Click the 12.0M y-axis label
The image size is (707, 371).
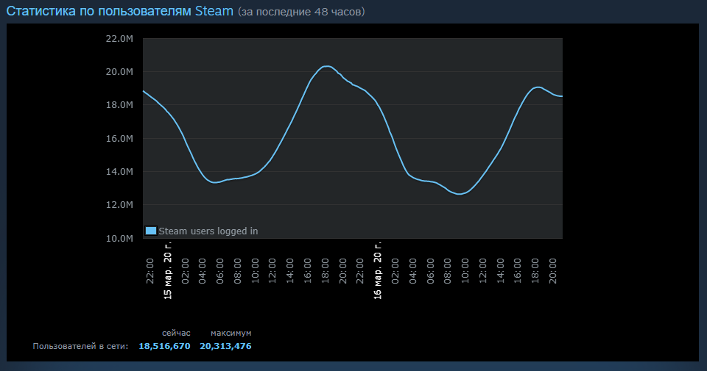point(119,205)
